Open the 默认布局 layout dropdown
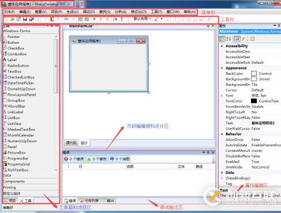Viewport: 281px width, 213px height. tap(142, 19)
